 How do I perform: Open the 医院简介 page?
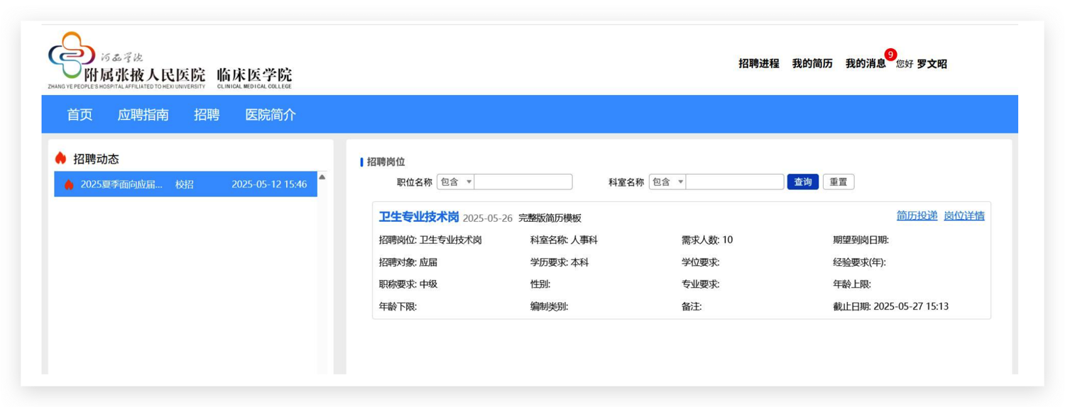(271, 115)
